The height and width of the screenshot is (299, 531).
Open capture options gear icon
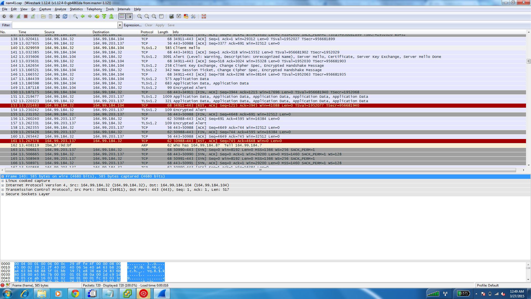click(x=11, y=17)
